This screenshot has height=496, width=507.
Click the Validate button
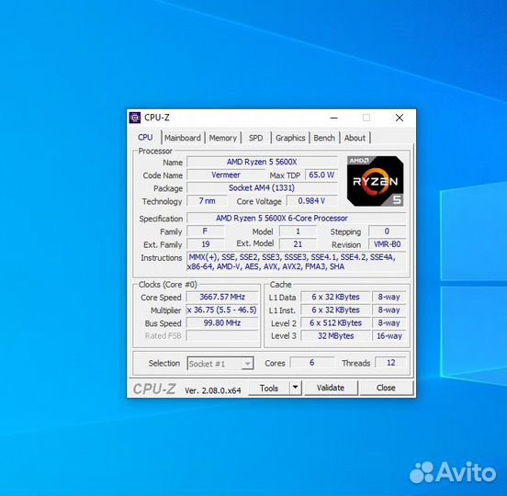click(x=331, y=388)
